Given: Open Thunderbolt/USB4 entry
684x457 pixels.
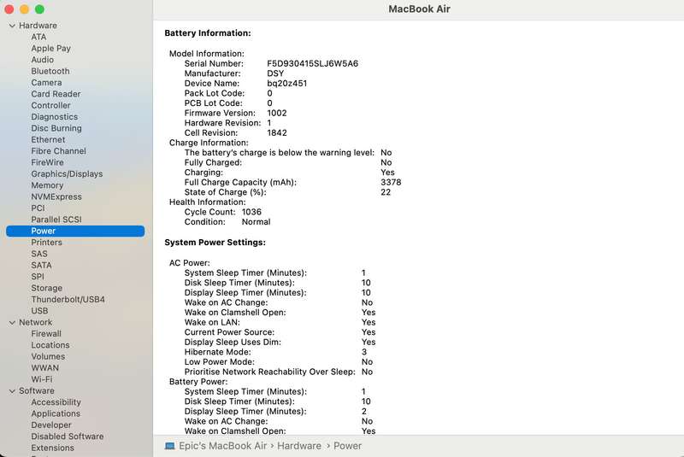Looking at the screenshot, I should 68,299.
